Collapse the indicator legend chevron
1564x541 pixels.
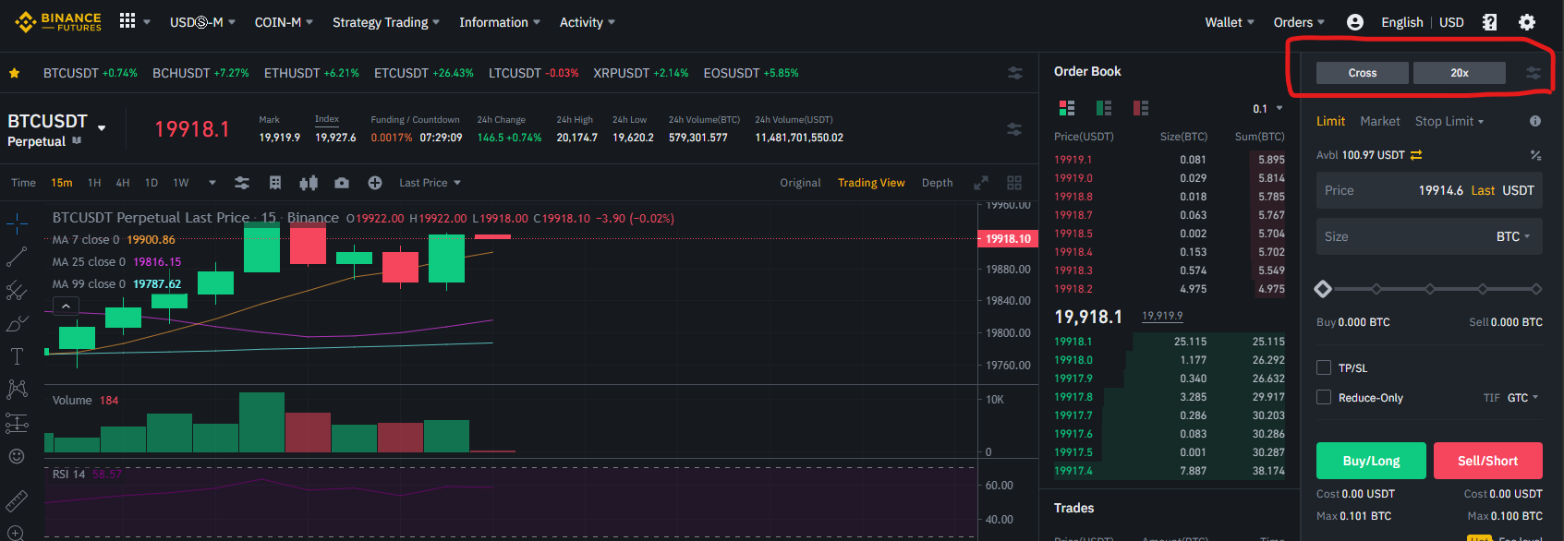pos(66,306)
